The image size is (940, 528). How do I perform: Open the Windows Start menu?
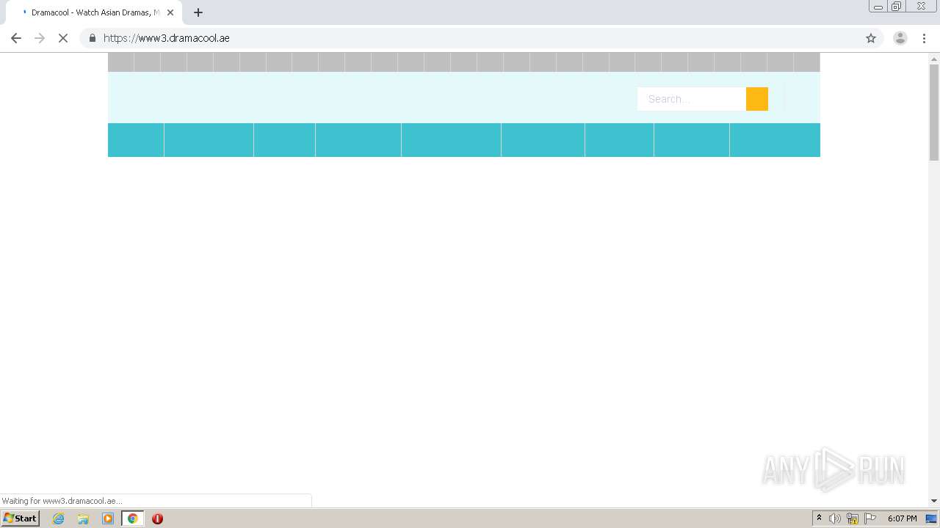pos(20,518)
